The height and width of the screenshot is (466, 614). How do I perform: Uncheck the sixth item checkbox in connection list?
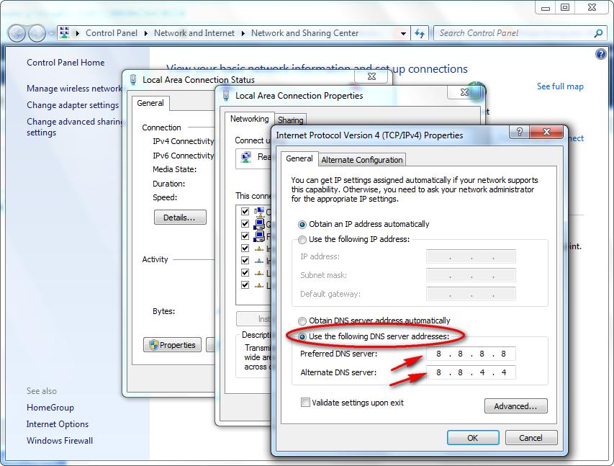pos(245,273)
